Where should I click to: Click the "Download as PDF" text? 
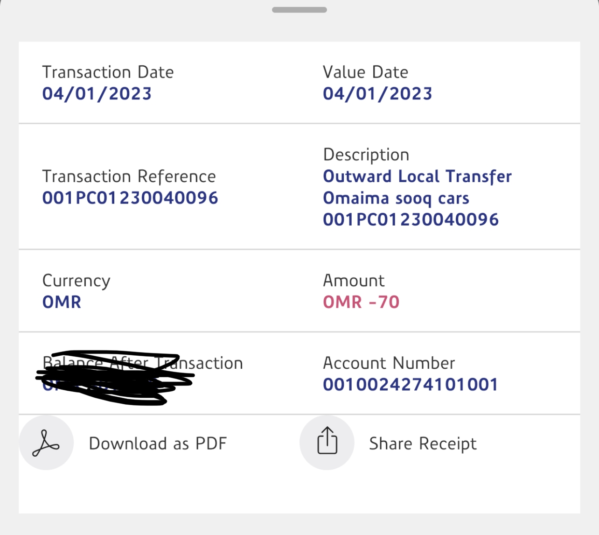(158, 443)
